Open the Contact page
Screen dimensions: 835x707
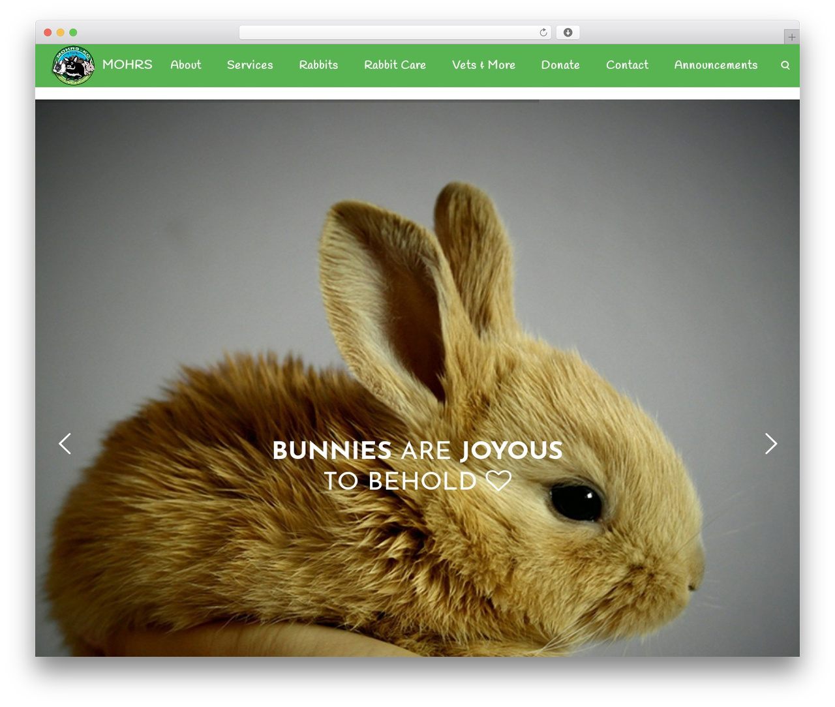click(627, 65)
